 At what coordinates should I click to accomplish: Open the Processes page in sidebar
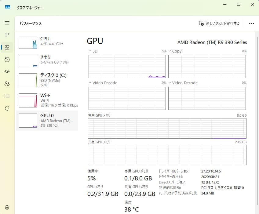coord(7,35)
